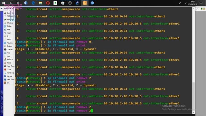The height and width of the screenshot is (116, 206).
Task: Click the Queues tree icon
Action: coord(5,49)
